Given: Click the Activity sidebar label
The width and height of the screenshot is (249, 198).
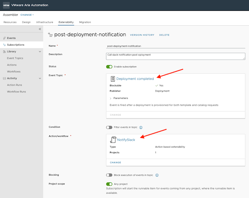Looking at the screenshot, I should (x=12, y=78).
